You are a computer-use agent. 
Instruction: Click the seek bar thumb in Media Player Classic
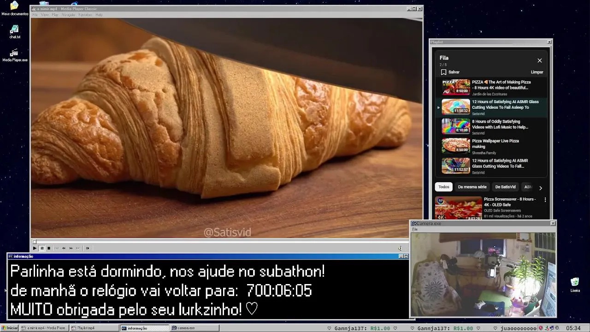[x=34, y=242]
